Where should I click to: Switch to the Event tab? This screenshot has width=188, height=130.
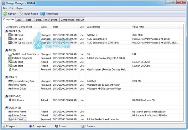55,20
